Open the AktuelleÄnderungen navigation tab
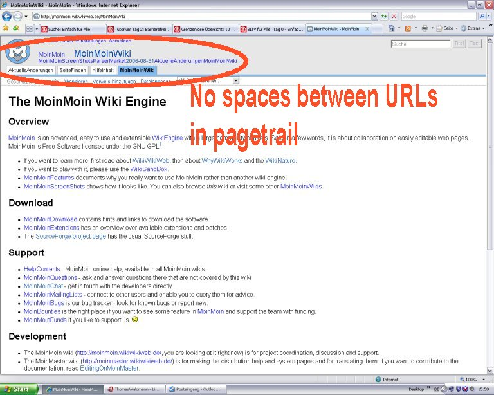494x395 pixels. 31,70
